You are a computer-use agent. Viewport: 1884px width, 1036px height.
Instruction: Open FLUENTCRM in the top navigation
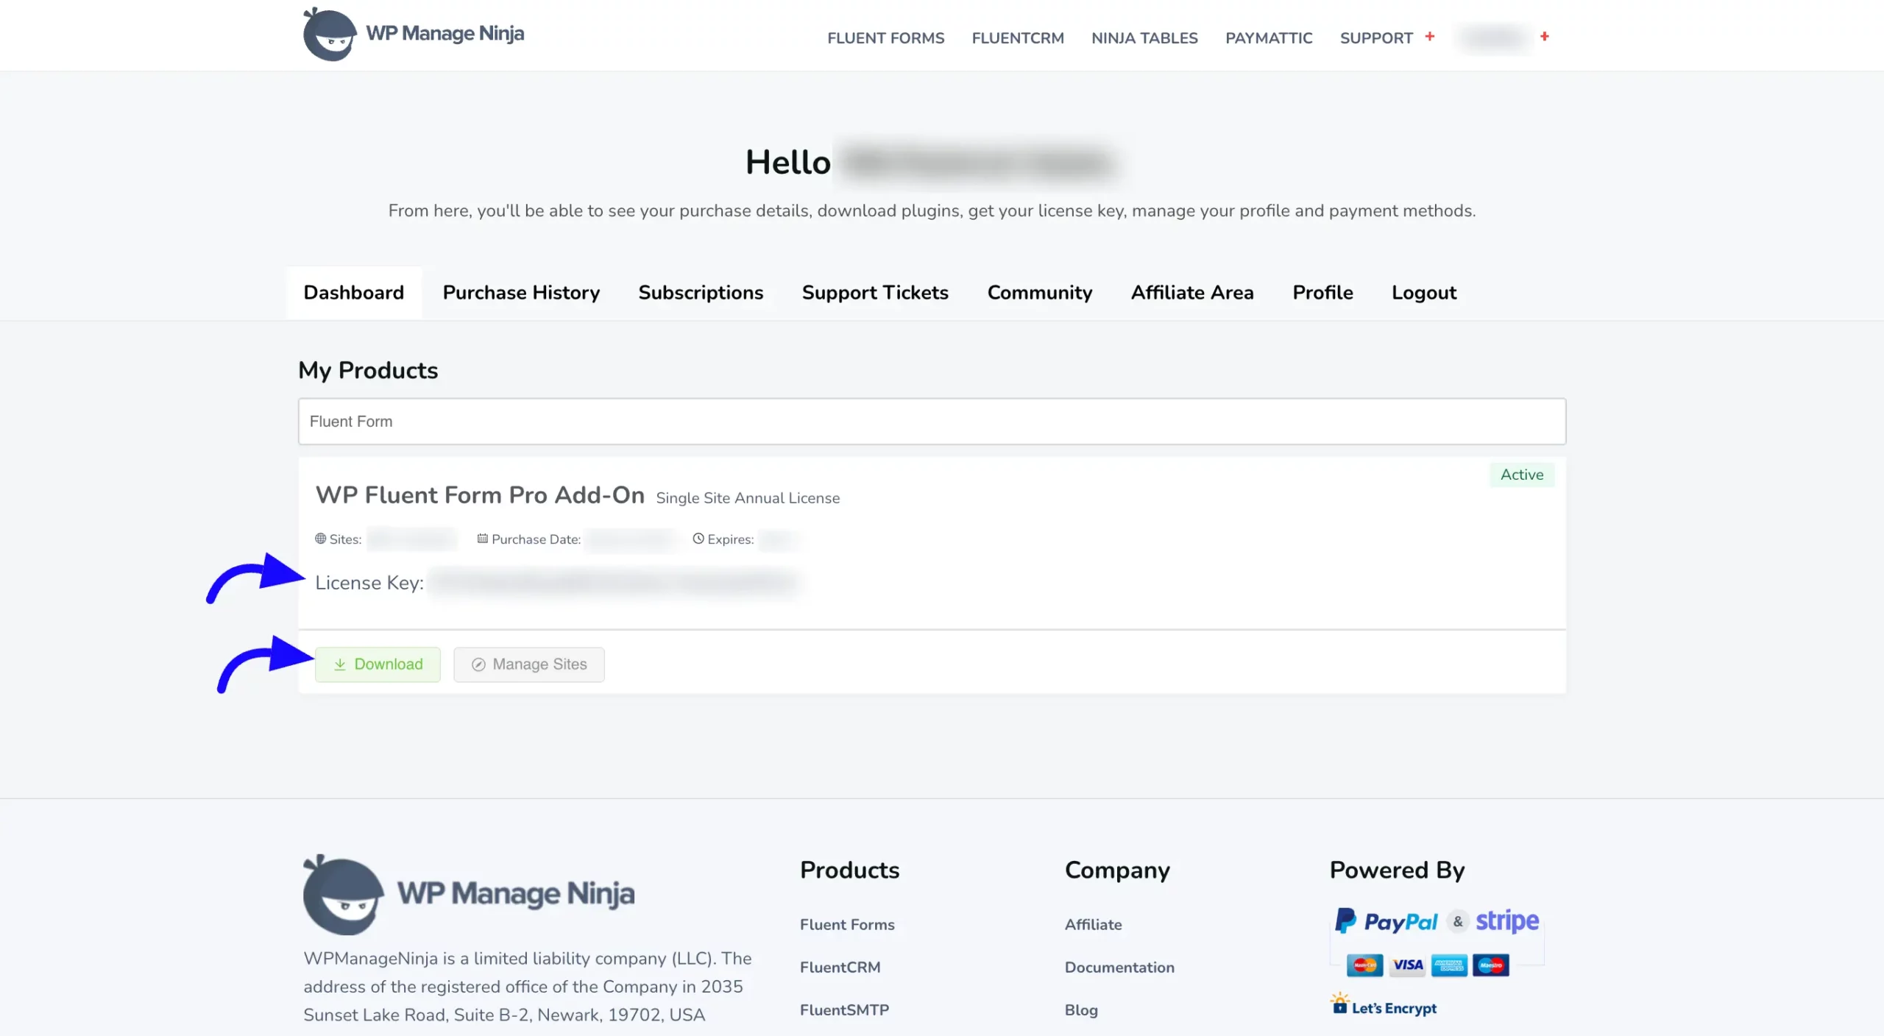1017,38
